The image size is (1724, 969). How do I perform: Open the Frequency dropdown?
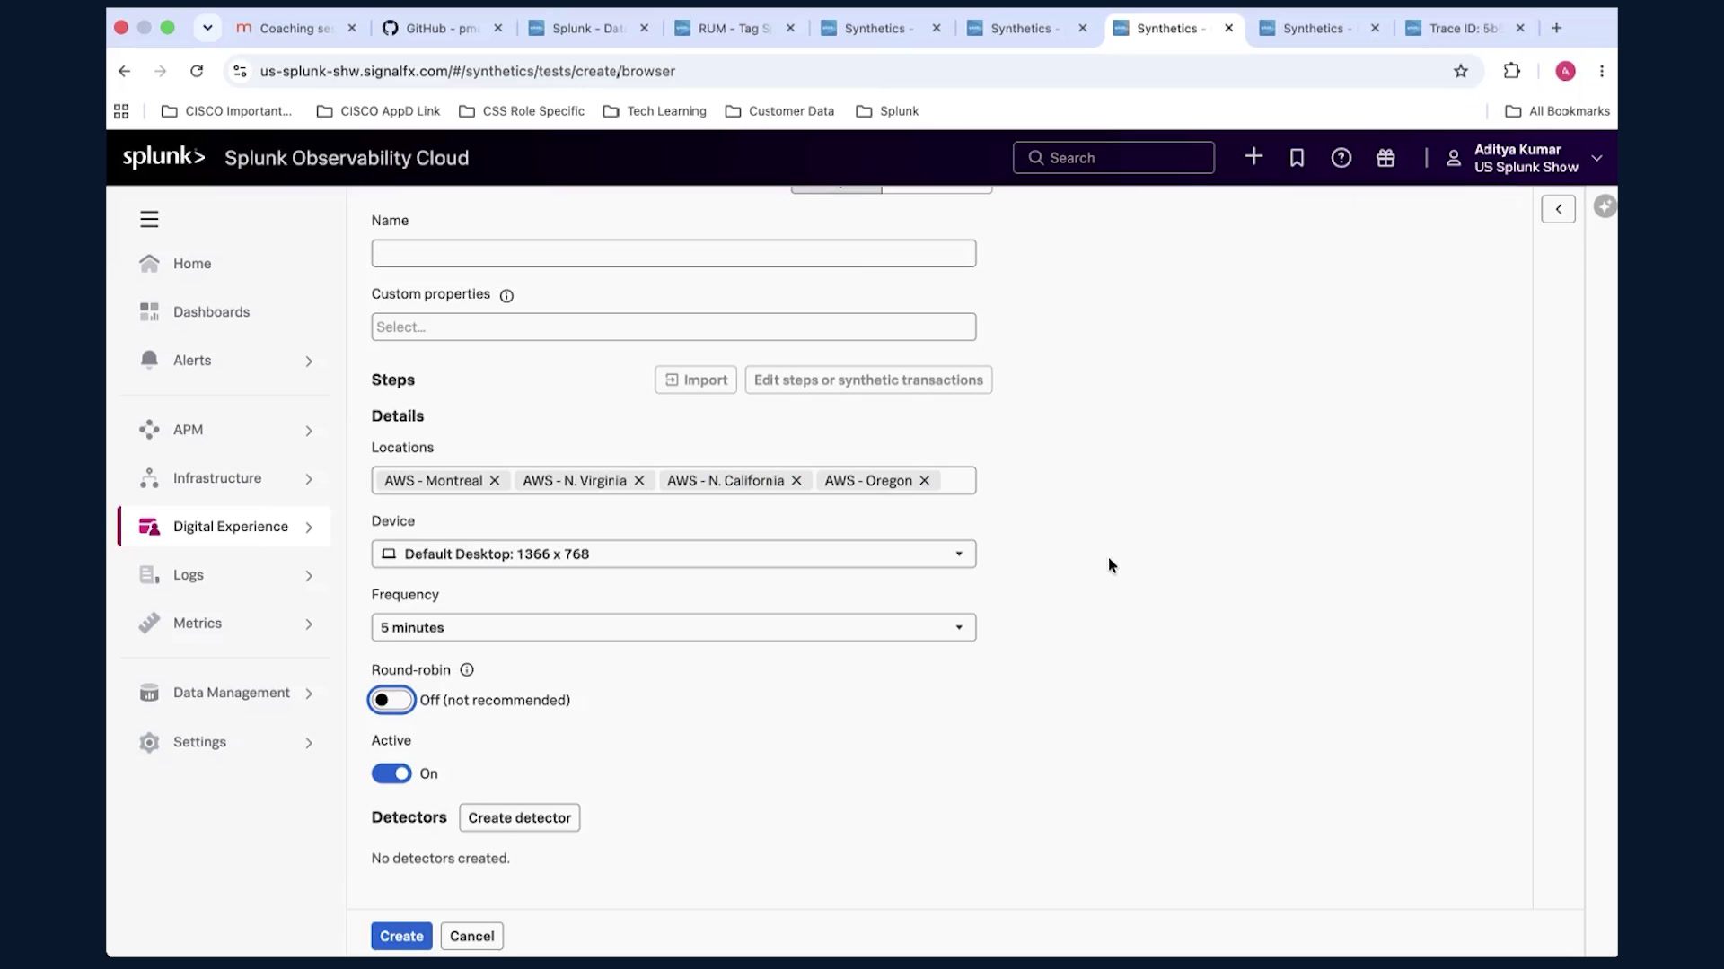tap(673, 627)
